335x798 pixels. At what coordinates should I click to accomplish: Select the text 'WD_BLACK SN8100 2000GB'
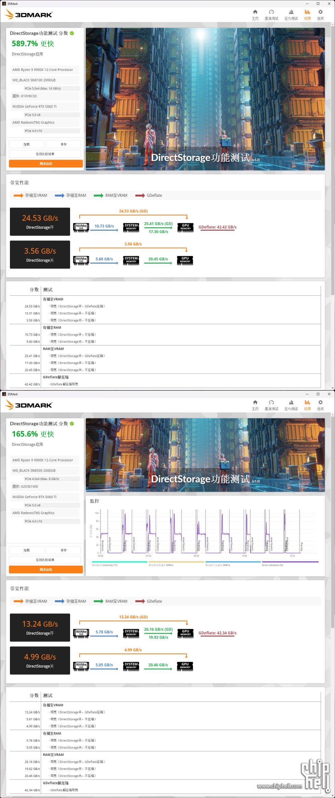point(34,80)
